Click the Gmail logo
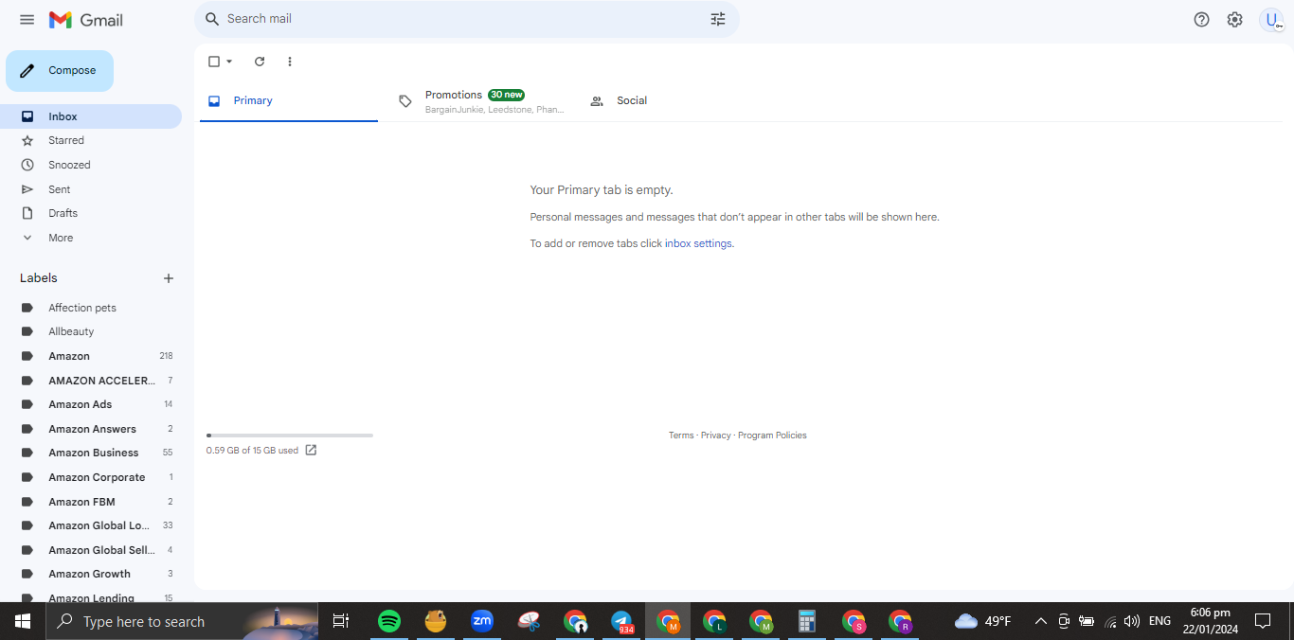1294x640 pixels. coord(86,20)
